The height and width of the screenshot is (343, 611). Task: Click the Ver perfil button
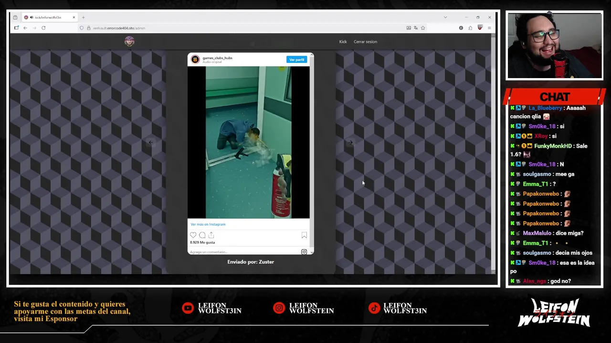[x=296, y=60]
